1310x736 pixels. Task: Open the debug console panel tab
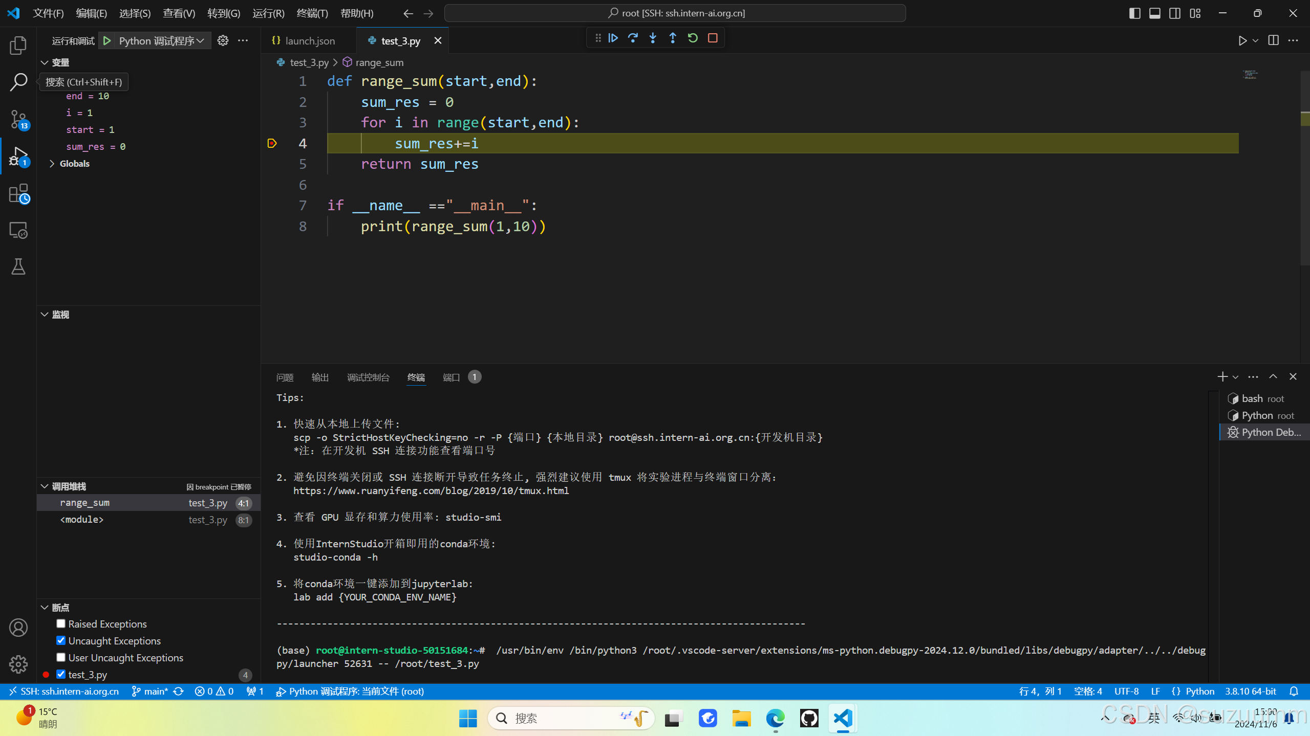pyautogui.click(x=368, y=377)
